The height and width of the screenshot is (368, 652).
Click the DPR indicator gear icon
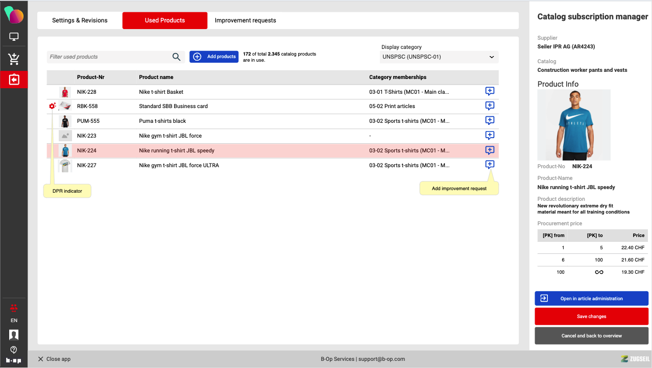tap(52, 106)
